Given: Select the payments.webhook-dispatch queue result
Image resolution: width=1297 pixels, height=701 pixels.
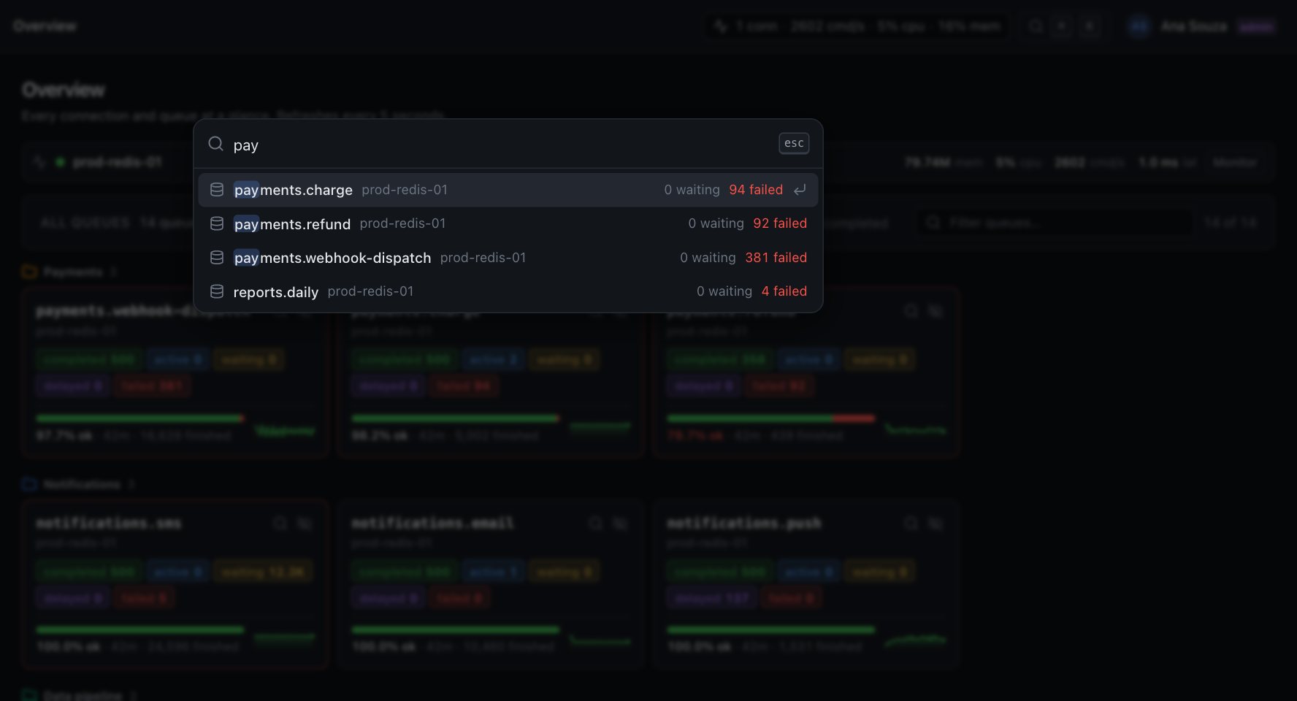Looking at the screenshot, I should pyautogui.click(x=508, y=258).
